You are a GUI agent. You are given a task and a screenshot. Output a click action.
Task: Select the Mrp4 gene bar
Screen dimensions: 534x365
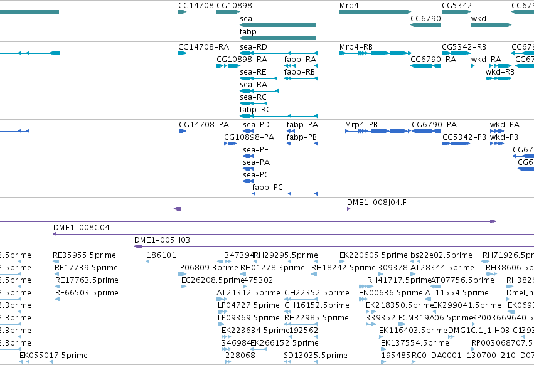(x=375, y=12)
